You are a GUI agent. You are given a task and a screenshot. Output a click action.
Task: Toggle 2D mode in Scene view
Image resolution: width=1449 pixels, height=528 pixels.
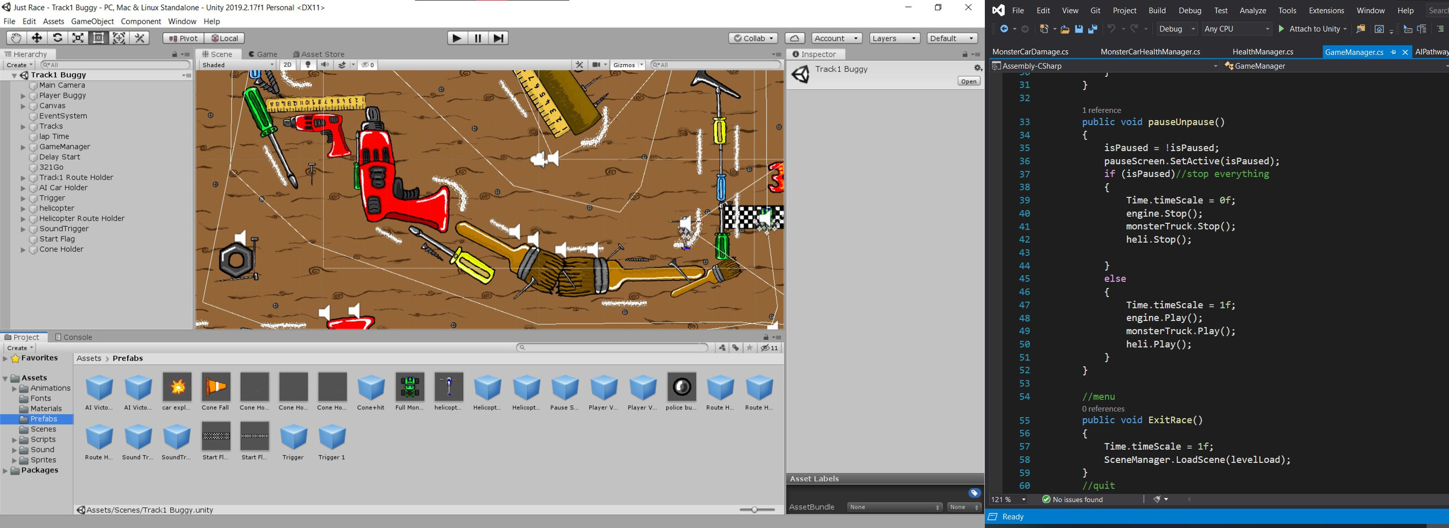click(288, 65)
